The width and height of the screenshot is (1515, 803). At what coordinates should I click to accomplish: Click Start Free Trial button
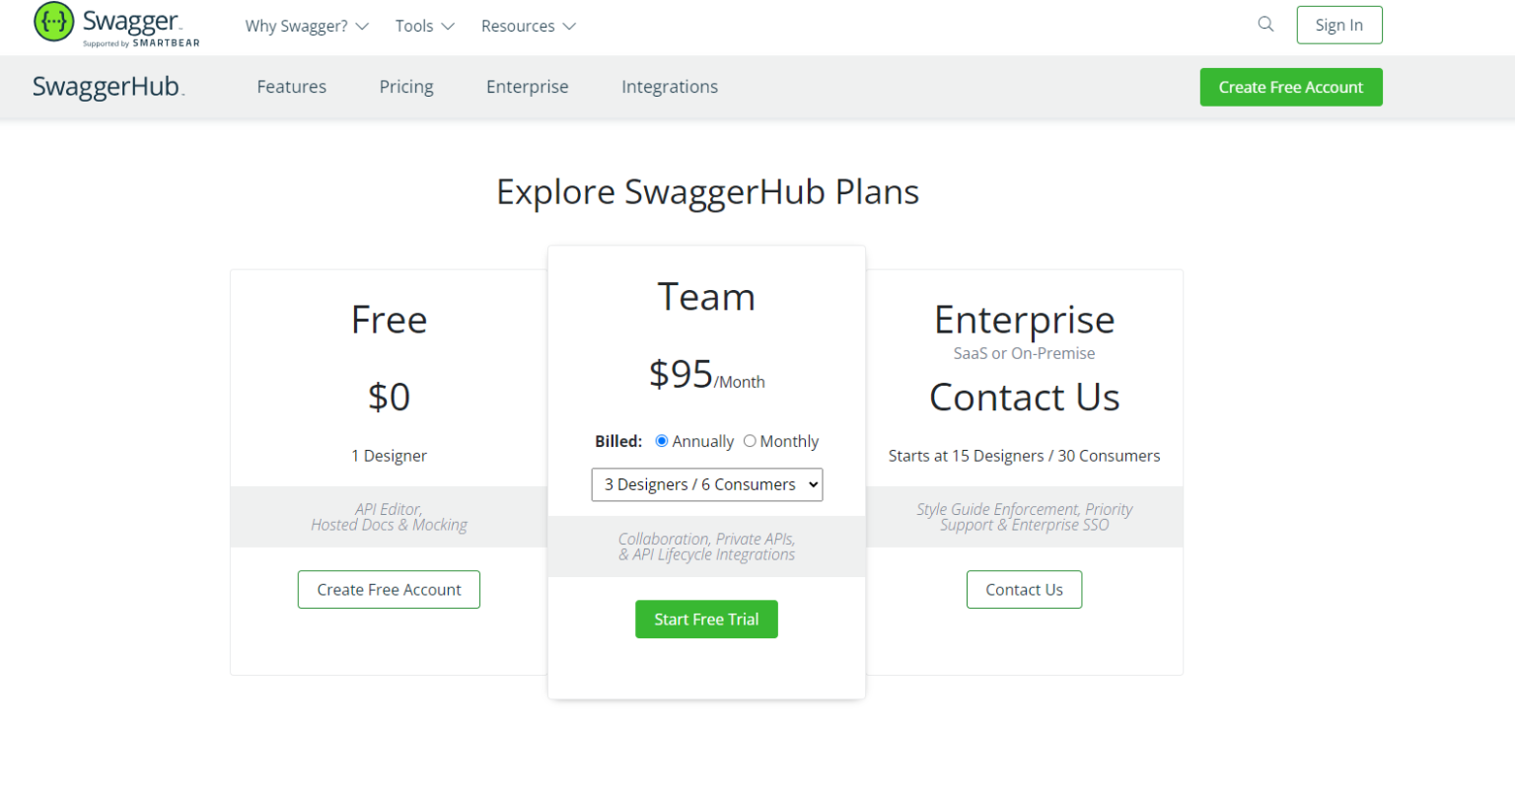(x=706, y=620)
